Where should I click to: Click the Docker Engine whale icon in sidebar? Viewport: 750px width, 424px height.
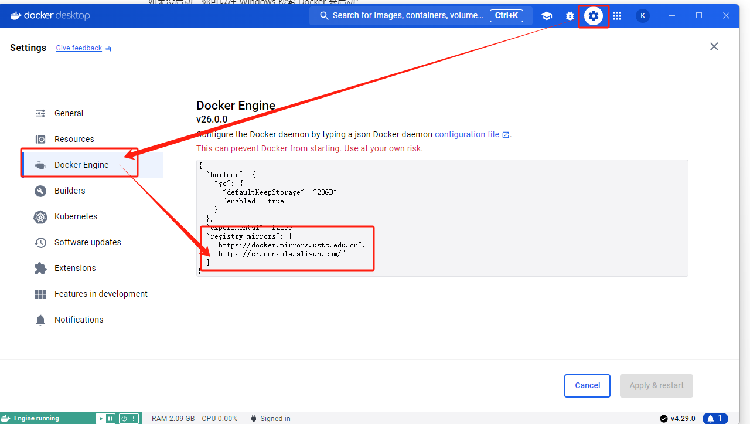pyautogui.click(x=40, y=165)
